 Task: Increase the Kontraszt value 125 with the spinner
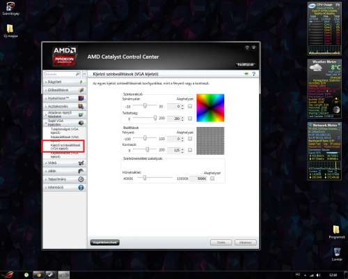[x=182, y=149]
